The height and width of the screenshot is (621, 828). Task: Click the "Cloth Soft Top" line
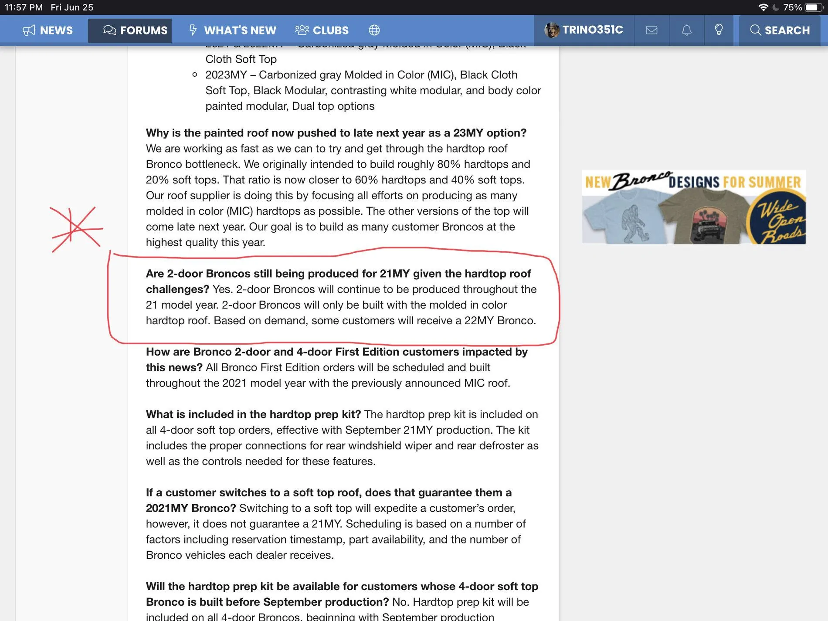click(241, 59)
